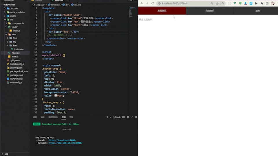
Task: Select the last tab 朋友
Action: tap(258, 11)
